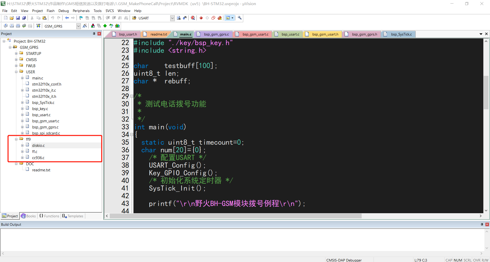Kill all breakpoints in program

pyautogui.click(x=220, y=18)
